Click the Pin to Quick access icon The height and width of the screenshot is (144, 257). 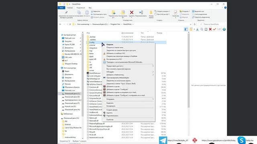click(x=66, y=12)
